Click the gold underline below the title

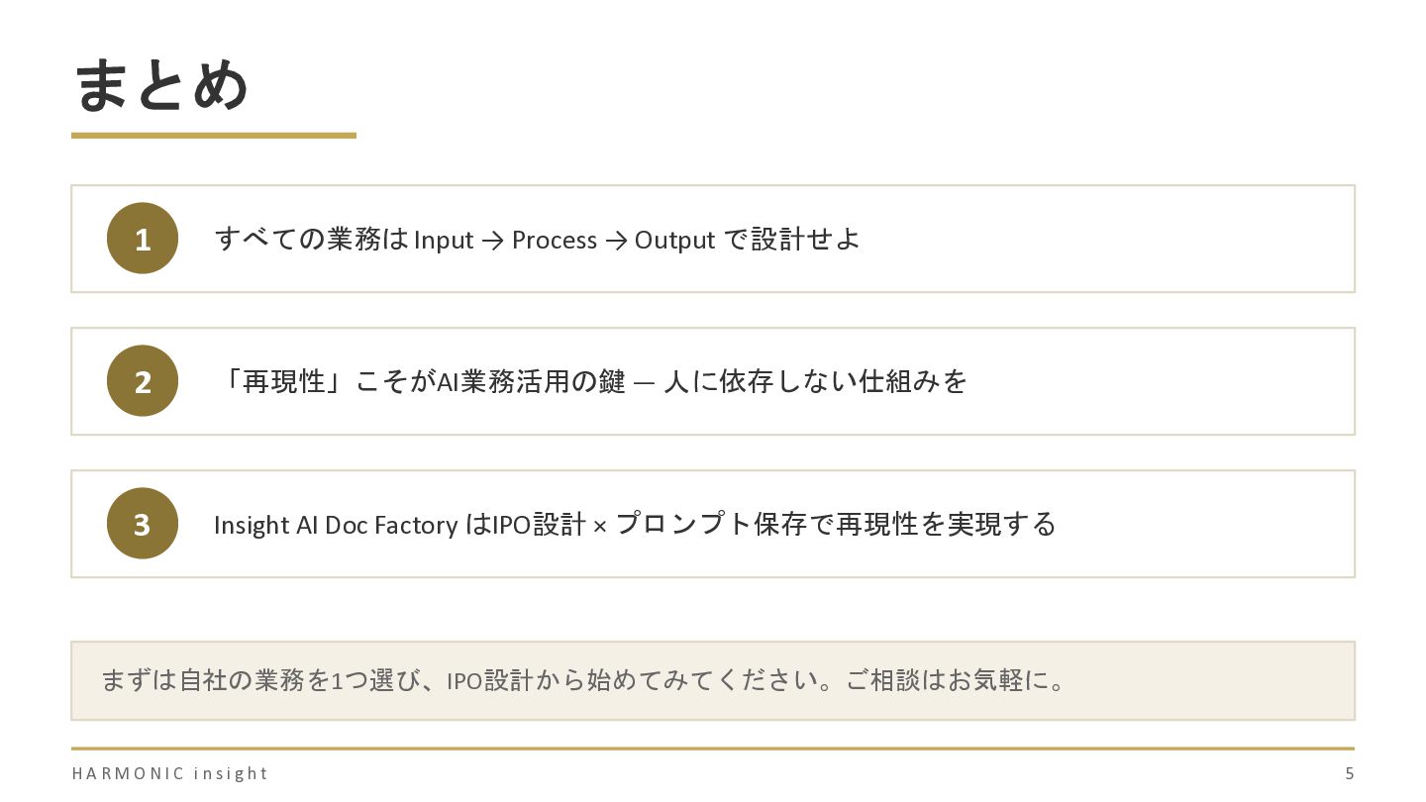tap(213, 135)
